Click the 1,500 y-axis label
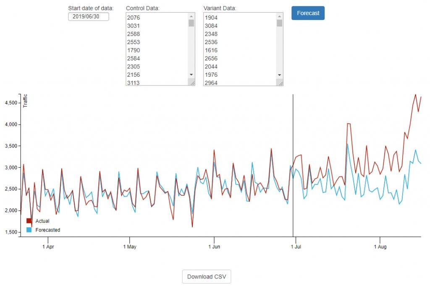This screenshot has width=430, height=286. tap(11, 232)
